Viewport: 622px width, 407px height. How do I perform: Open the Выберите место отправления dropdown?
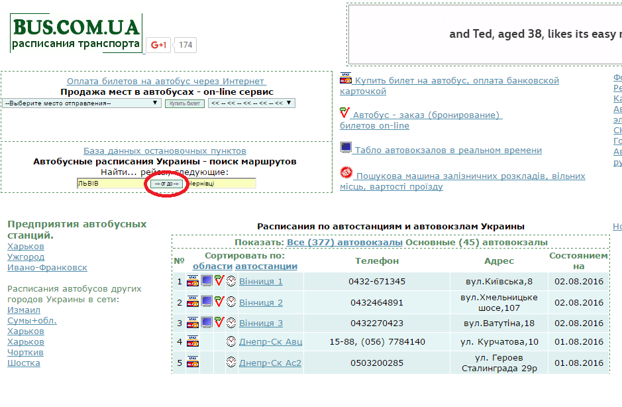[81, 103]
